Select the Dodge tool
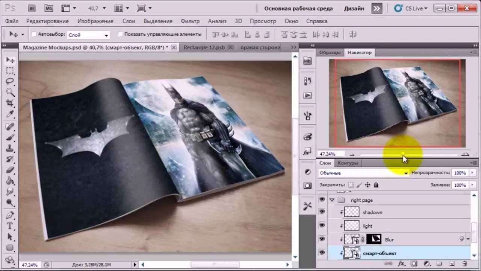This screenshot has width=481, height=271. pyautogui.click(x=10, y=202)
